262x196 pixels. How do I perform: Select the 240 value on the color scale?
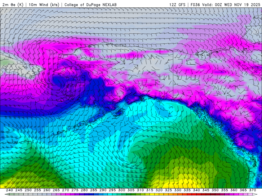(x=9, y=190)
